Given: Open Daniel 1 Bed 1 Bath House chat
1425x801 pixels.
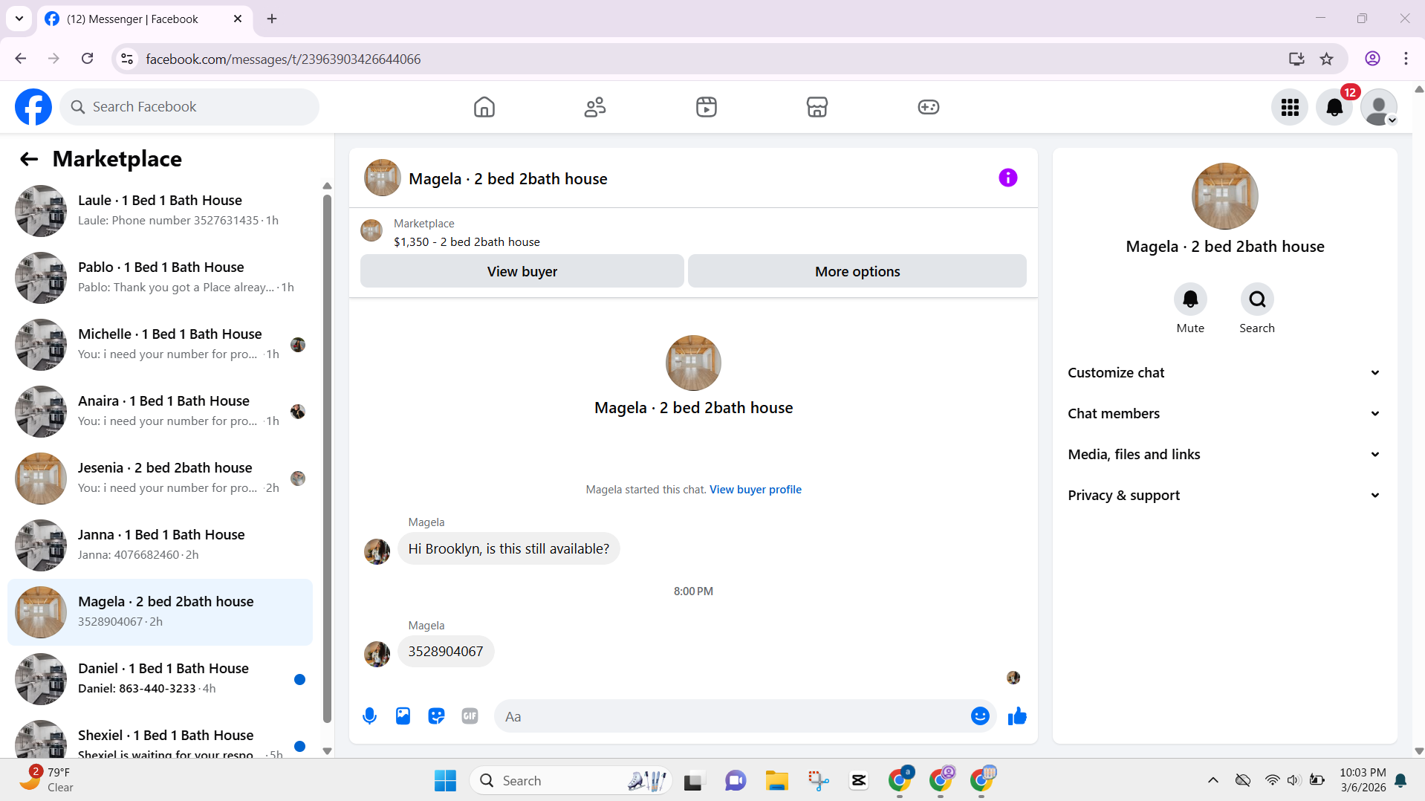Looking at the screenshot, I should 160,679.
